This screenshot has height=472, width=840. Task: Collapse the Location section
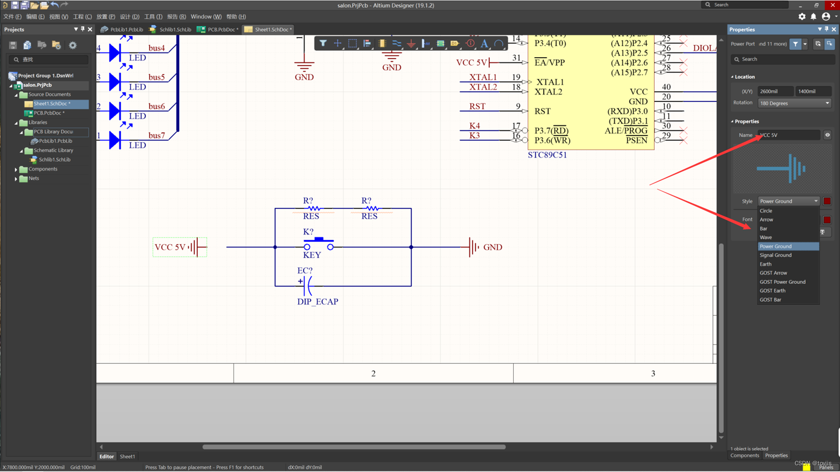[x=732, y=77]
